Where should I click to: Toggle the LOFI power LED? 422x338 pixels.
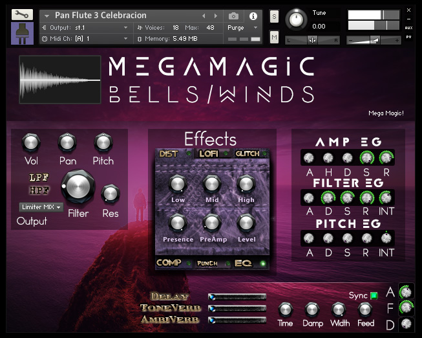[226, 153]
